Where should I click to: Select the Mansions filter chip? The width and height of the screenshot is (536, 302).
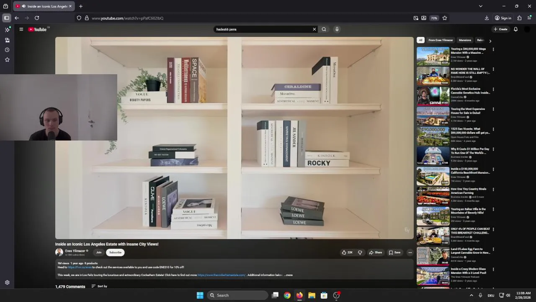(x=465, y=40)
